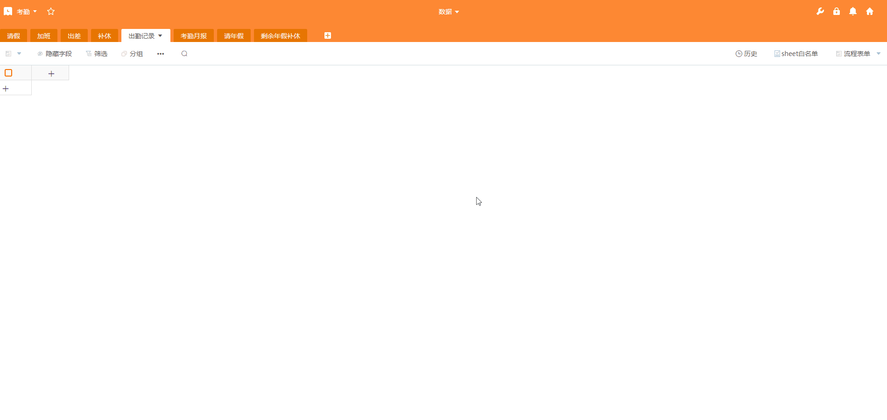The height and width of the screenshot is (420, 887).
Task: Expand the view selector dropdown arrow
Action: [19, 54]
